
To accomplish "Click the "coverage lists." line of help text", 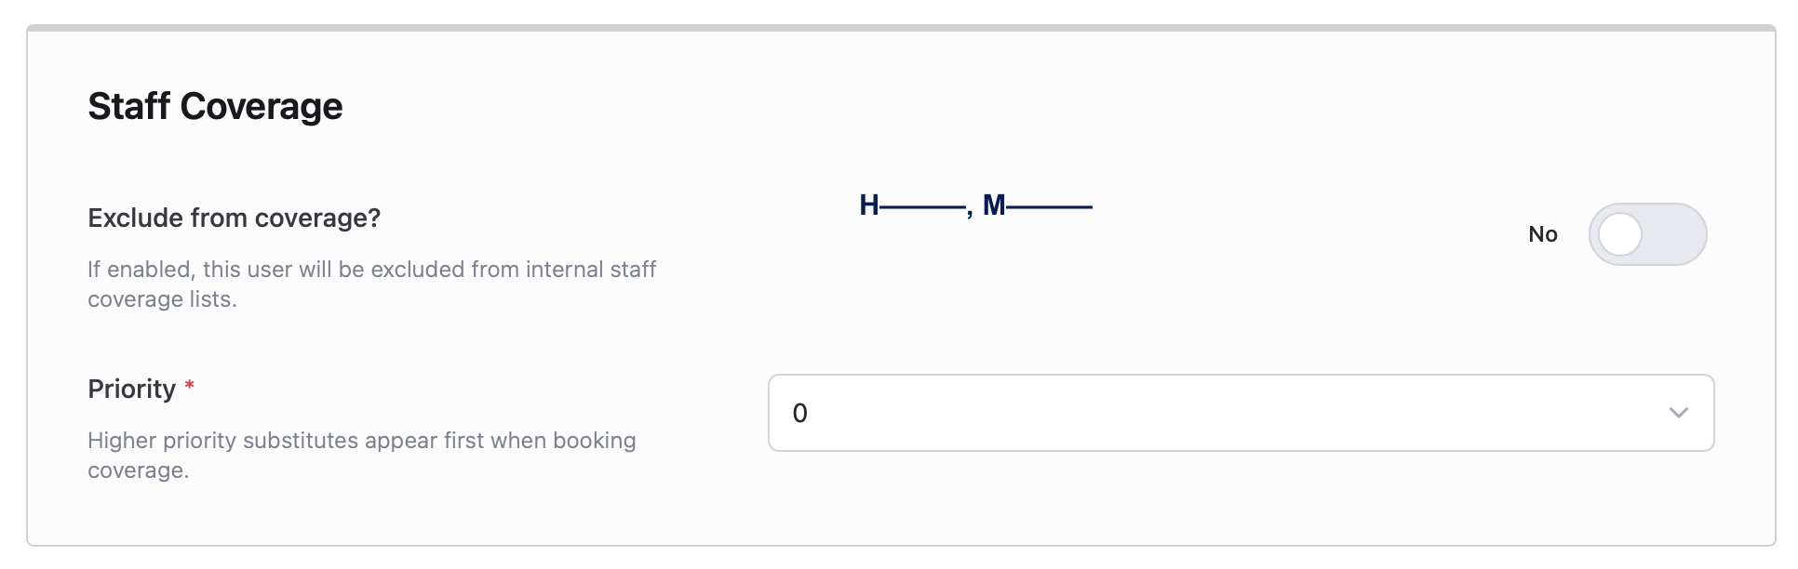I will (162, 299).
